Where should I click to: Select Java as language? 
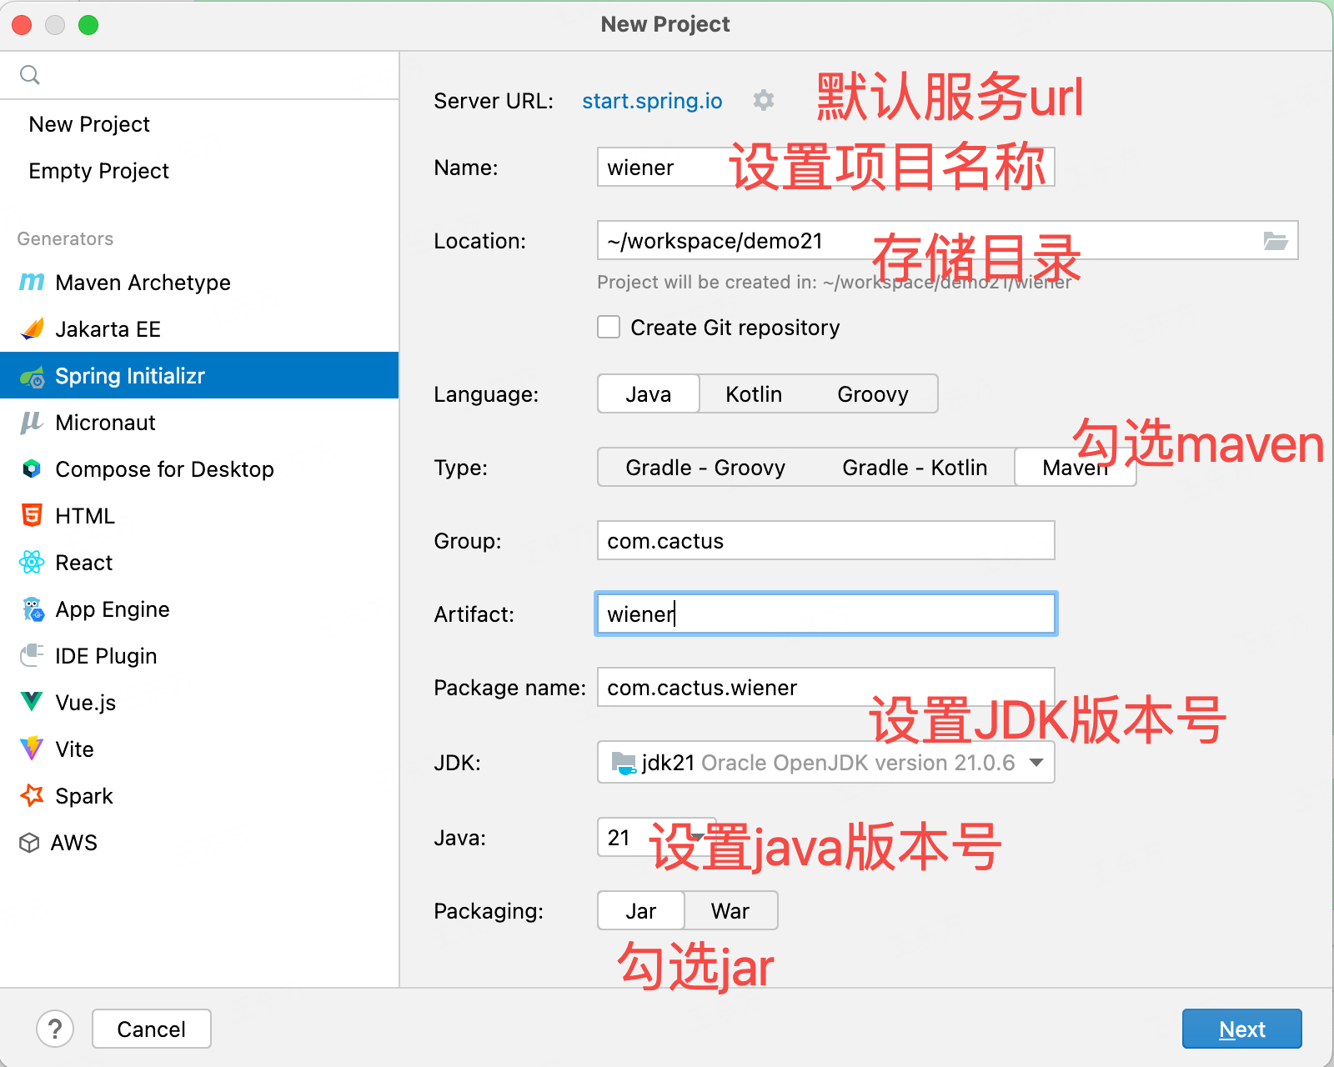(x=649, y=393)
